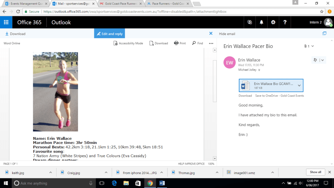Click Save to OneDrive - Gold Coast Events
Screen dimensions: 334x188
[x=279, y=96]
